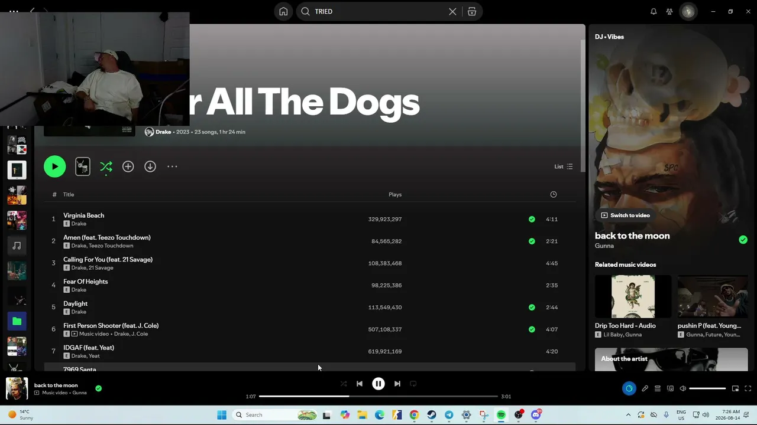Viewport: 757px width, 425px height.
Task: Open the Browse icon in search bar
Action: 472,11
